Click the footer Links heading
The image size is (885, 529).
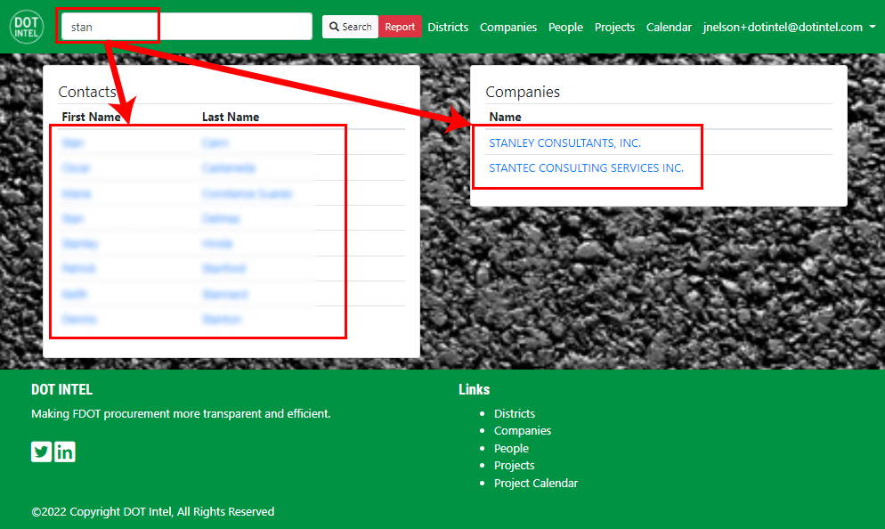pyautogui.click(x=474, y=389)
